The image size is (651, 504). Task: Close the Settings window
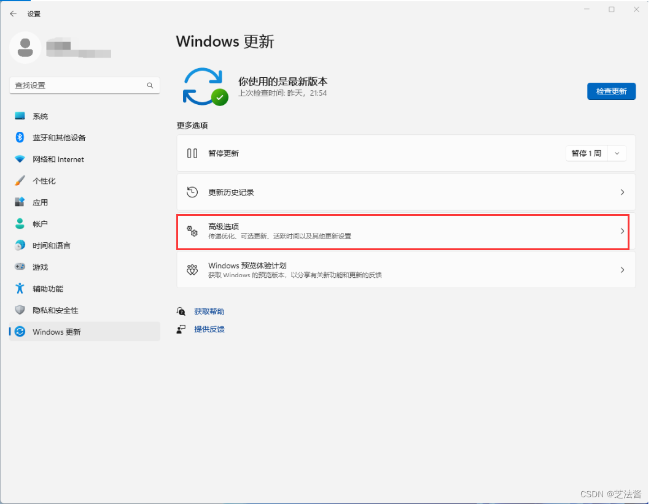[636, 9]
